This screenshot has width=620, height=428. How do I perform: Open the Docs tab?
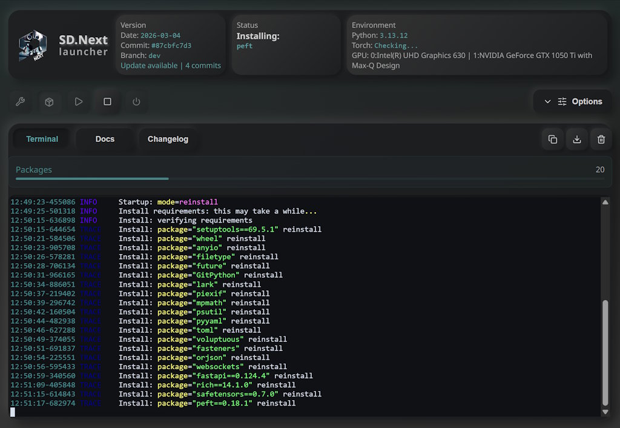pos(105,139)
